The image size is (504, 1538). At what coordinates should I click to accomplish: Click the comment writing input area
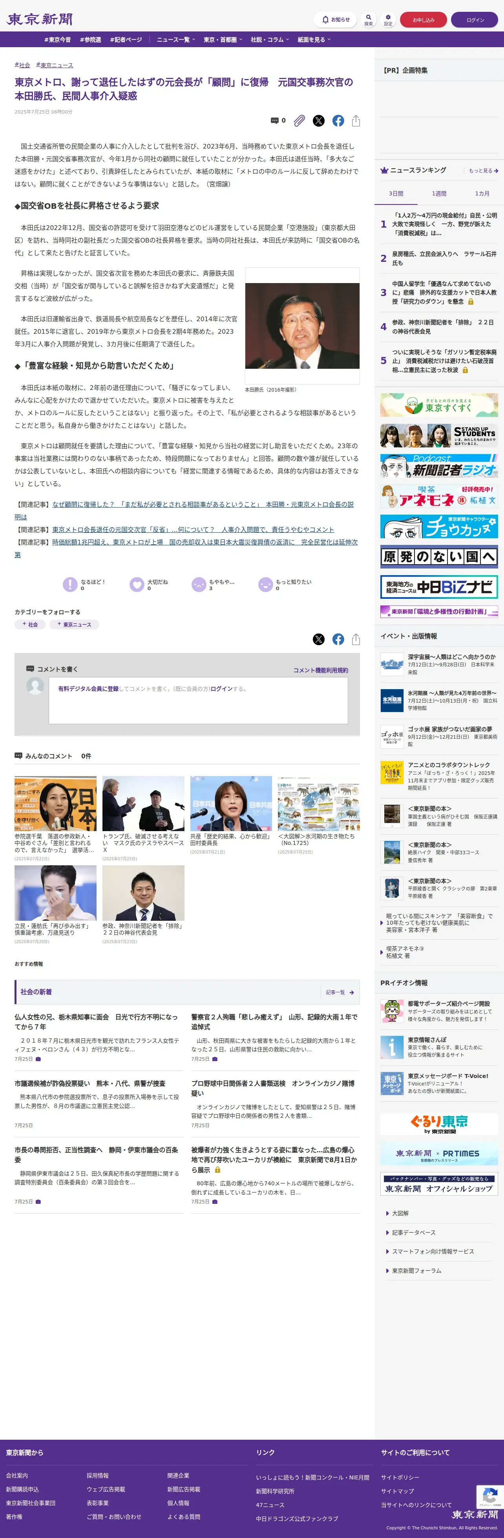[x=198, y=700]
